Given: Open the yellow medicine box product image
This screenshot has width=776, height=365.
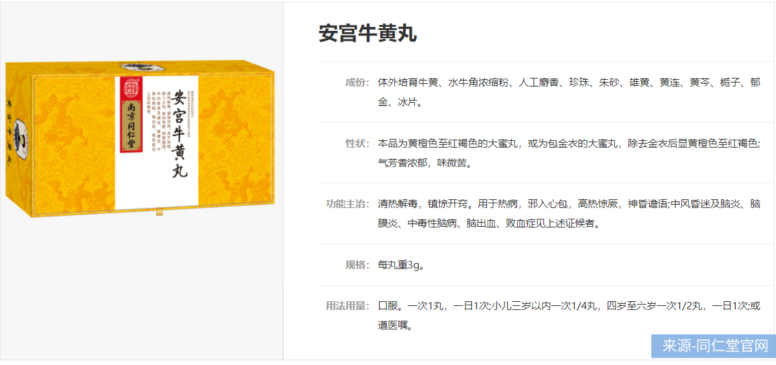Looking at the screenshot, I should click(142, 141).
